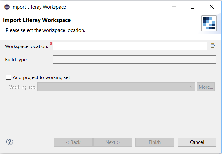Click the Liferay workspace wizard logo

pyautogui.click(x=209, y=24)
